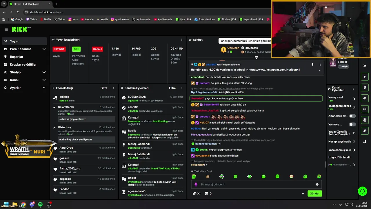371x209 pixels.
Task: Insert the headphones green emote
Action: tap(250, 176)
